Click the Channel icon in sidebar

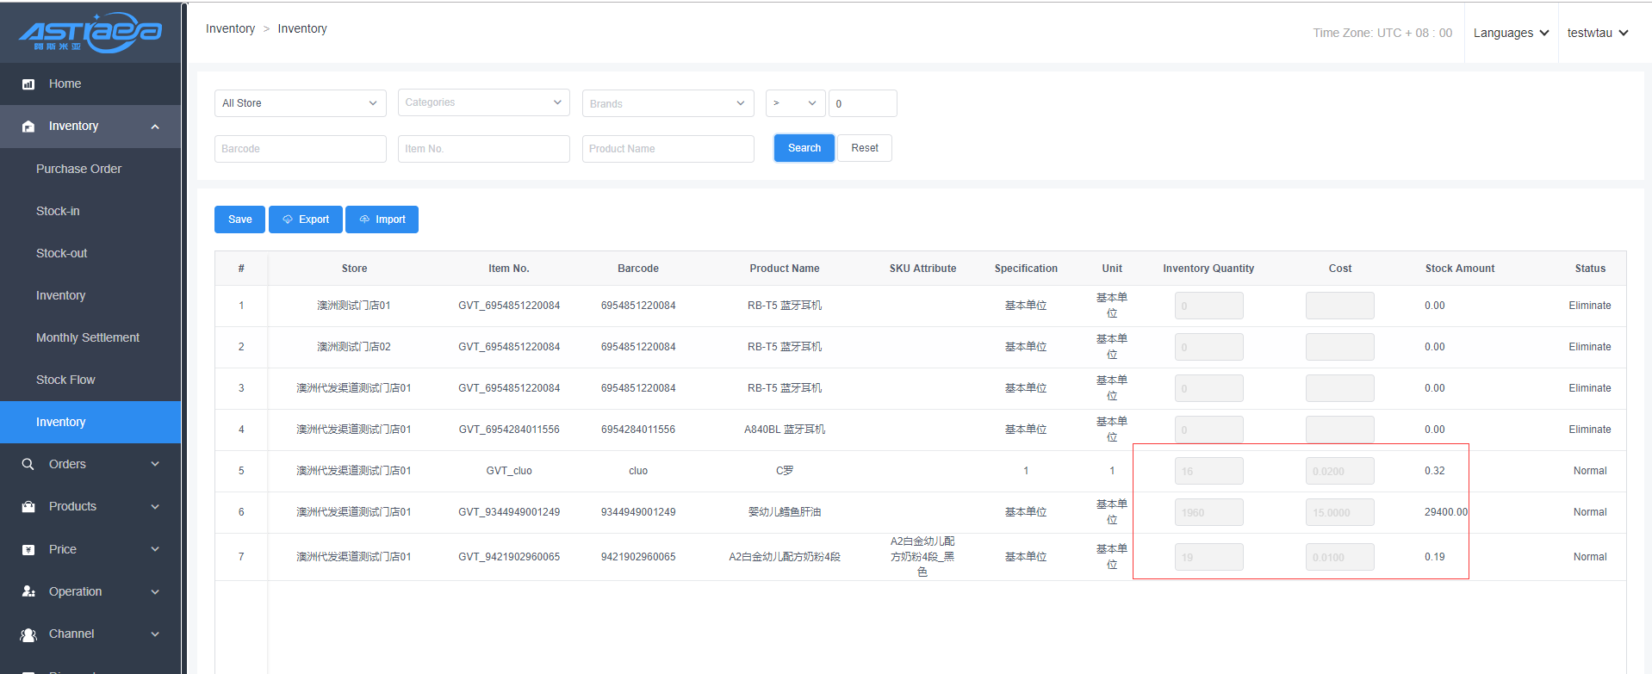click(28, 634)
